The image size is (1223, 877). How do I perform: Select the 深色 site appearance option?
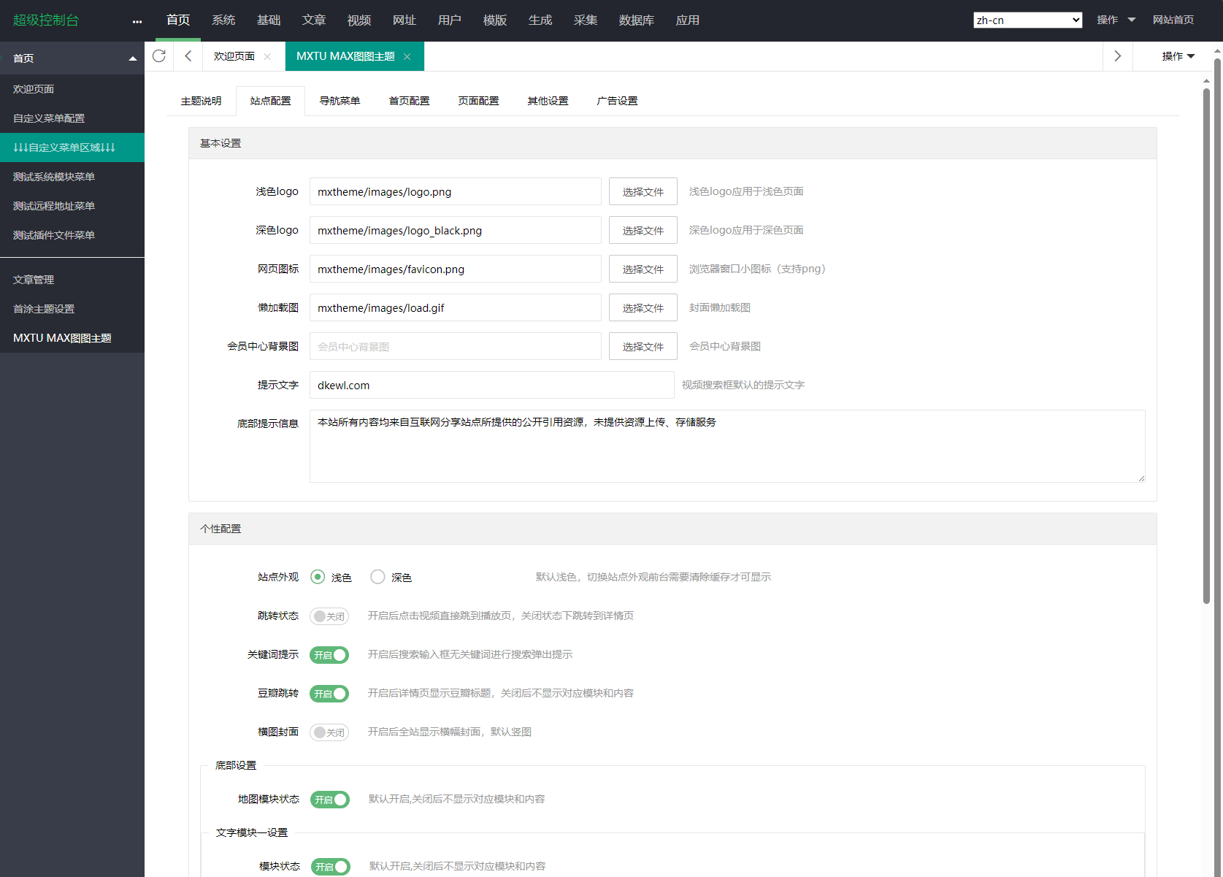(377, 576)
